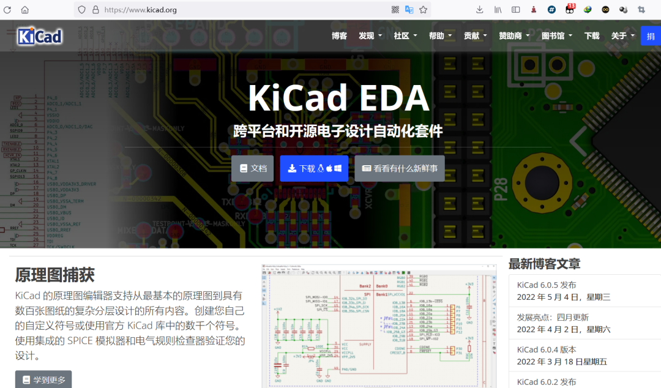Expand the 社区 dropdown menu
Image resolution: width=661 pixels, height=388 pixels.
click(405, 36)
